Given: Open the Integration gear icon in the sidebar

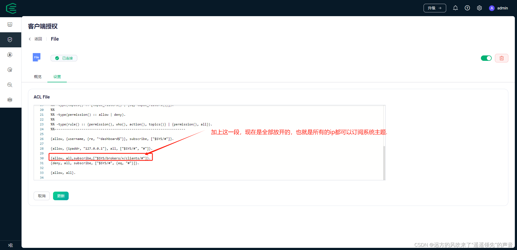Looking at the screenshot, I should coord(10,70).
